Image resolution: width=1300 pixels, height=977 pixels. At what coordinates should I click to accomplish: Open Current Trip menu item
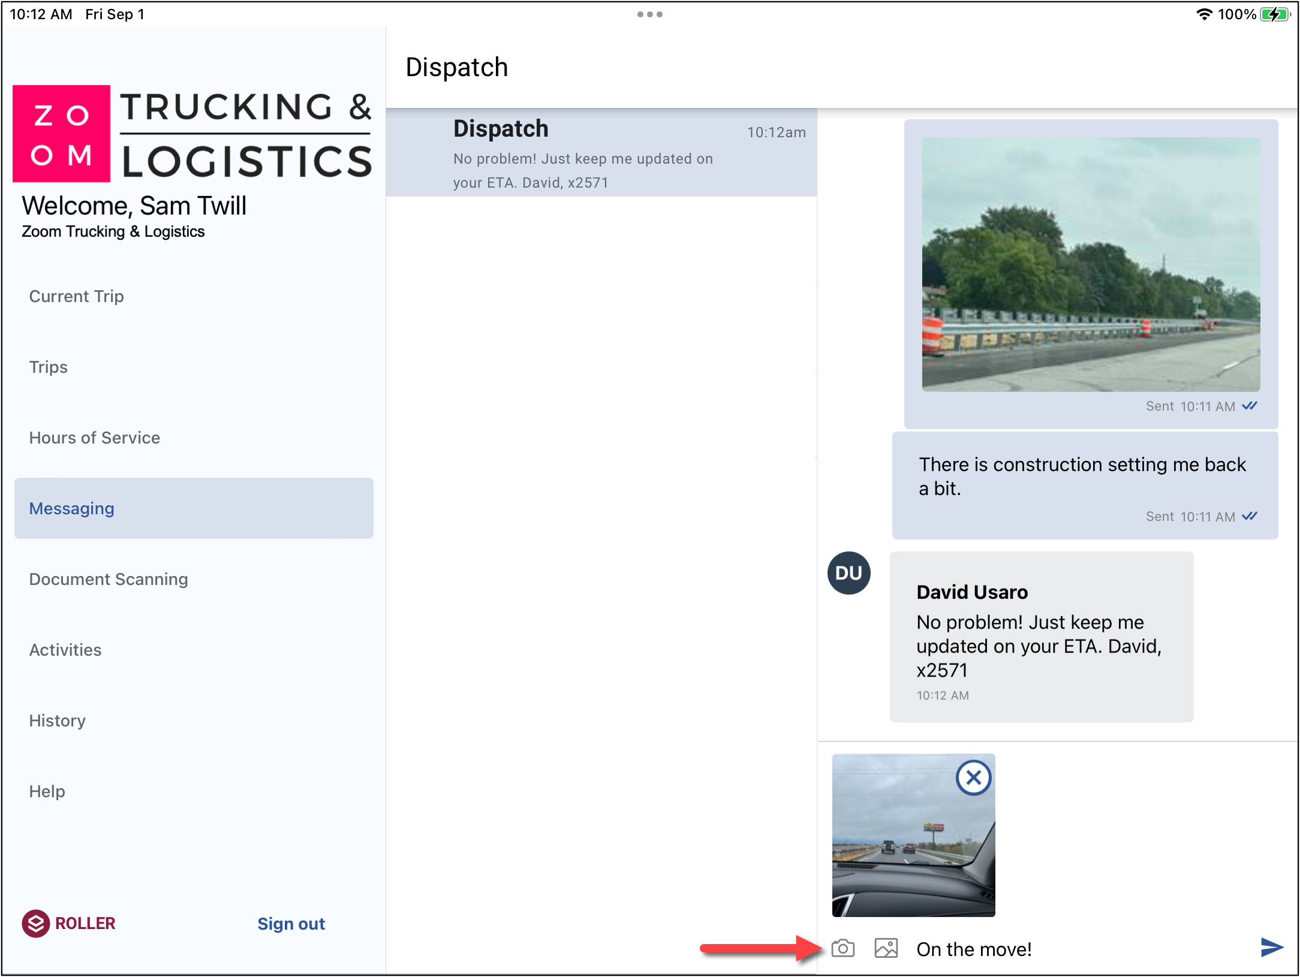tap(77, 296)
